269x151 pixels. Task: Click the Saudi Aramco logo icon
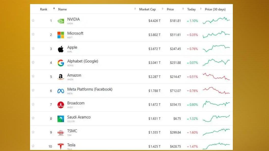(x=61, y=119)
